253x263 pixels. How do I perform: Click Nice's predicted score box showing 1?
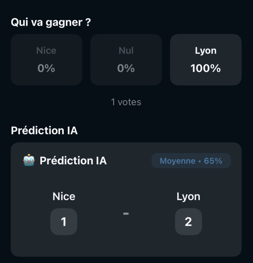point(64,222)
